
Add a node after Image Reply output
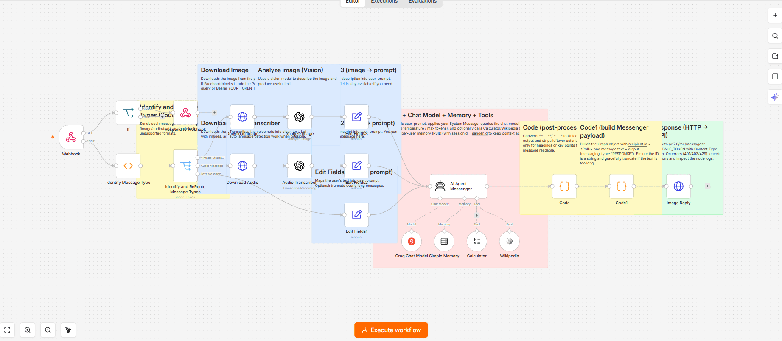tap(707, 186)
